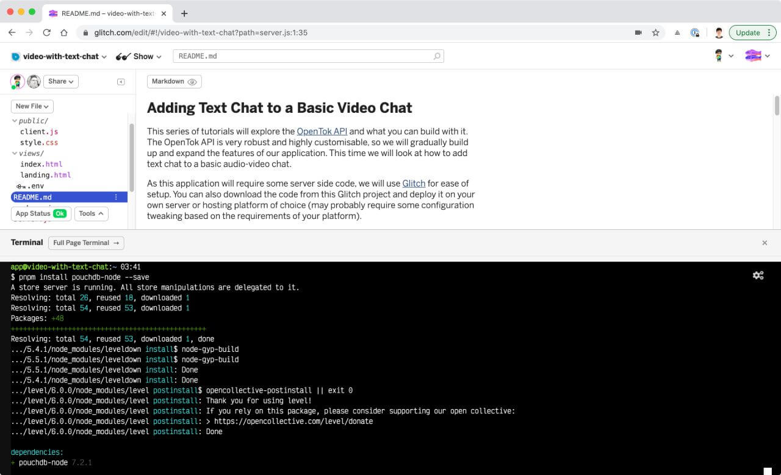Reload the page with refresh icon
Screen dimensions: 781x475
click(x=46, y=33)
